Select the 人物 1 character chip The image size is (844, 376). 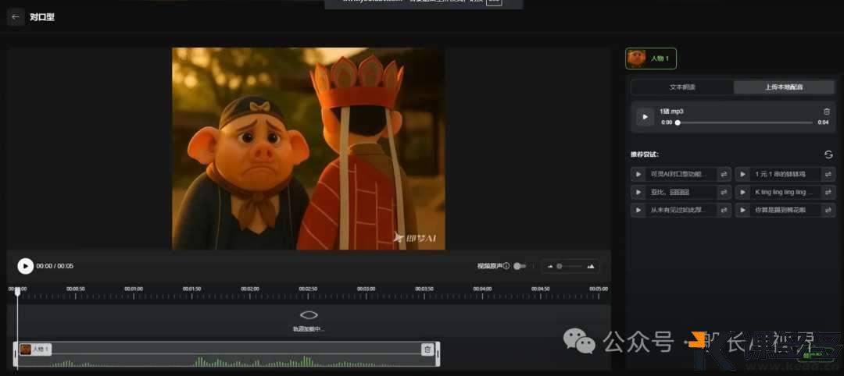651,59
